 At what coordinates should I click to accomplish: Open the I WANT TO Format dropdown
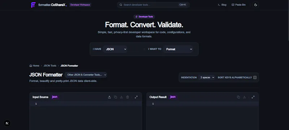[x=178, y=49]
